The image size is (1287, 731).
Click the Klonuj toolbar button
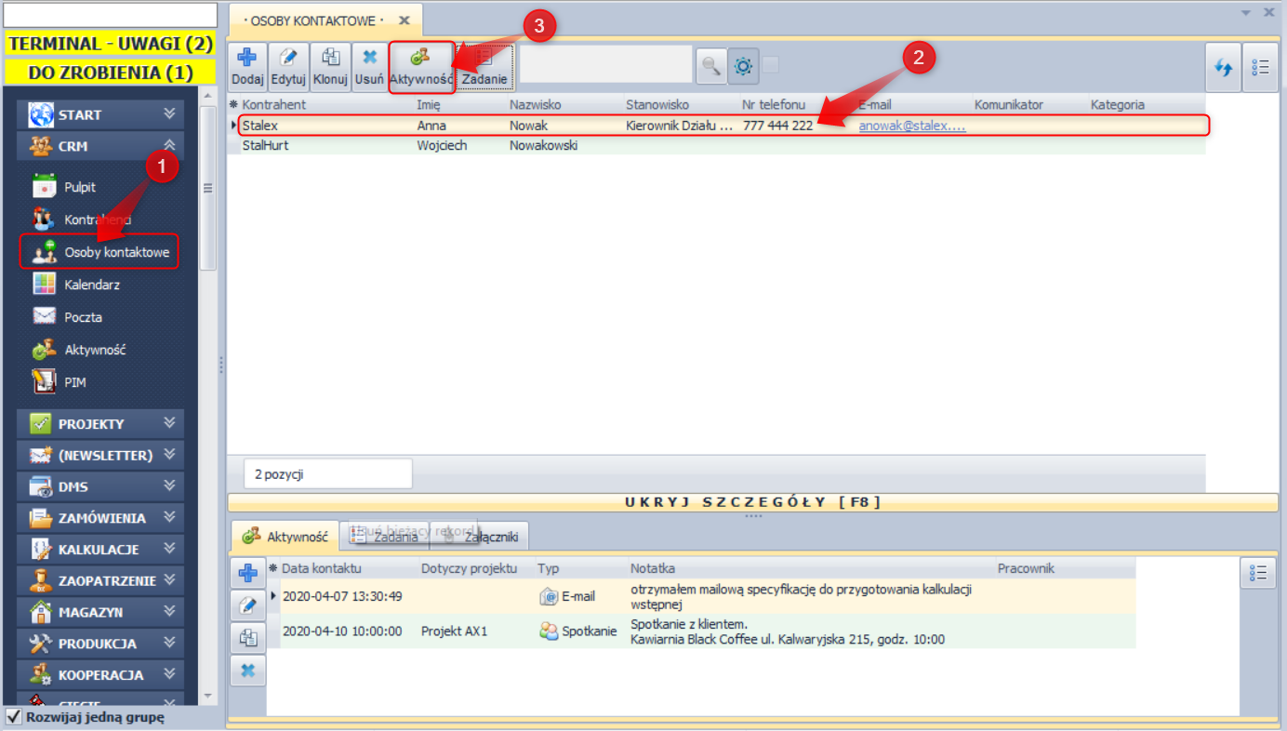(x=330, y=67)
